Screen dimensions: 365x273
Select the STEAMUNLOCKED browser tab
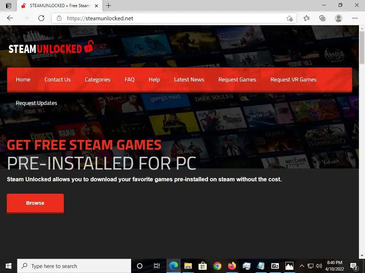point(60,6)
